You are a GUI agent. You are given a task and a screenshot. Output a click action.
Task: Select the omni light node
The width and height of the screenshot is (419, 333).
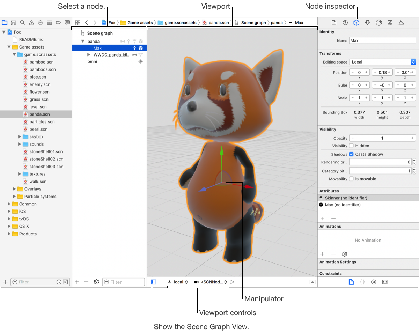pyautogui.click(x=92, y=61)
